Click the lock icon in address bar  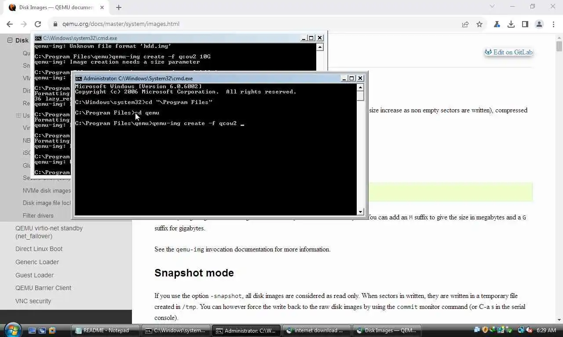pos(55,24)
